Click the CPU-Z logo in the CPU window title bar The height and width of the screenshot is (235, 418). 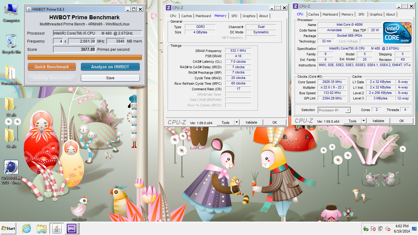pos(295,6)
